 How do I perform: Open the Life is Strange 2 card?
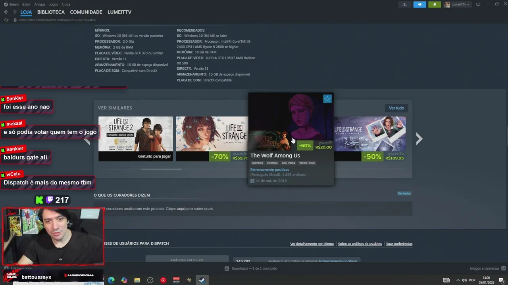[x=135, y=139]
